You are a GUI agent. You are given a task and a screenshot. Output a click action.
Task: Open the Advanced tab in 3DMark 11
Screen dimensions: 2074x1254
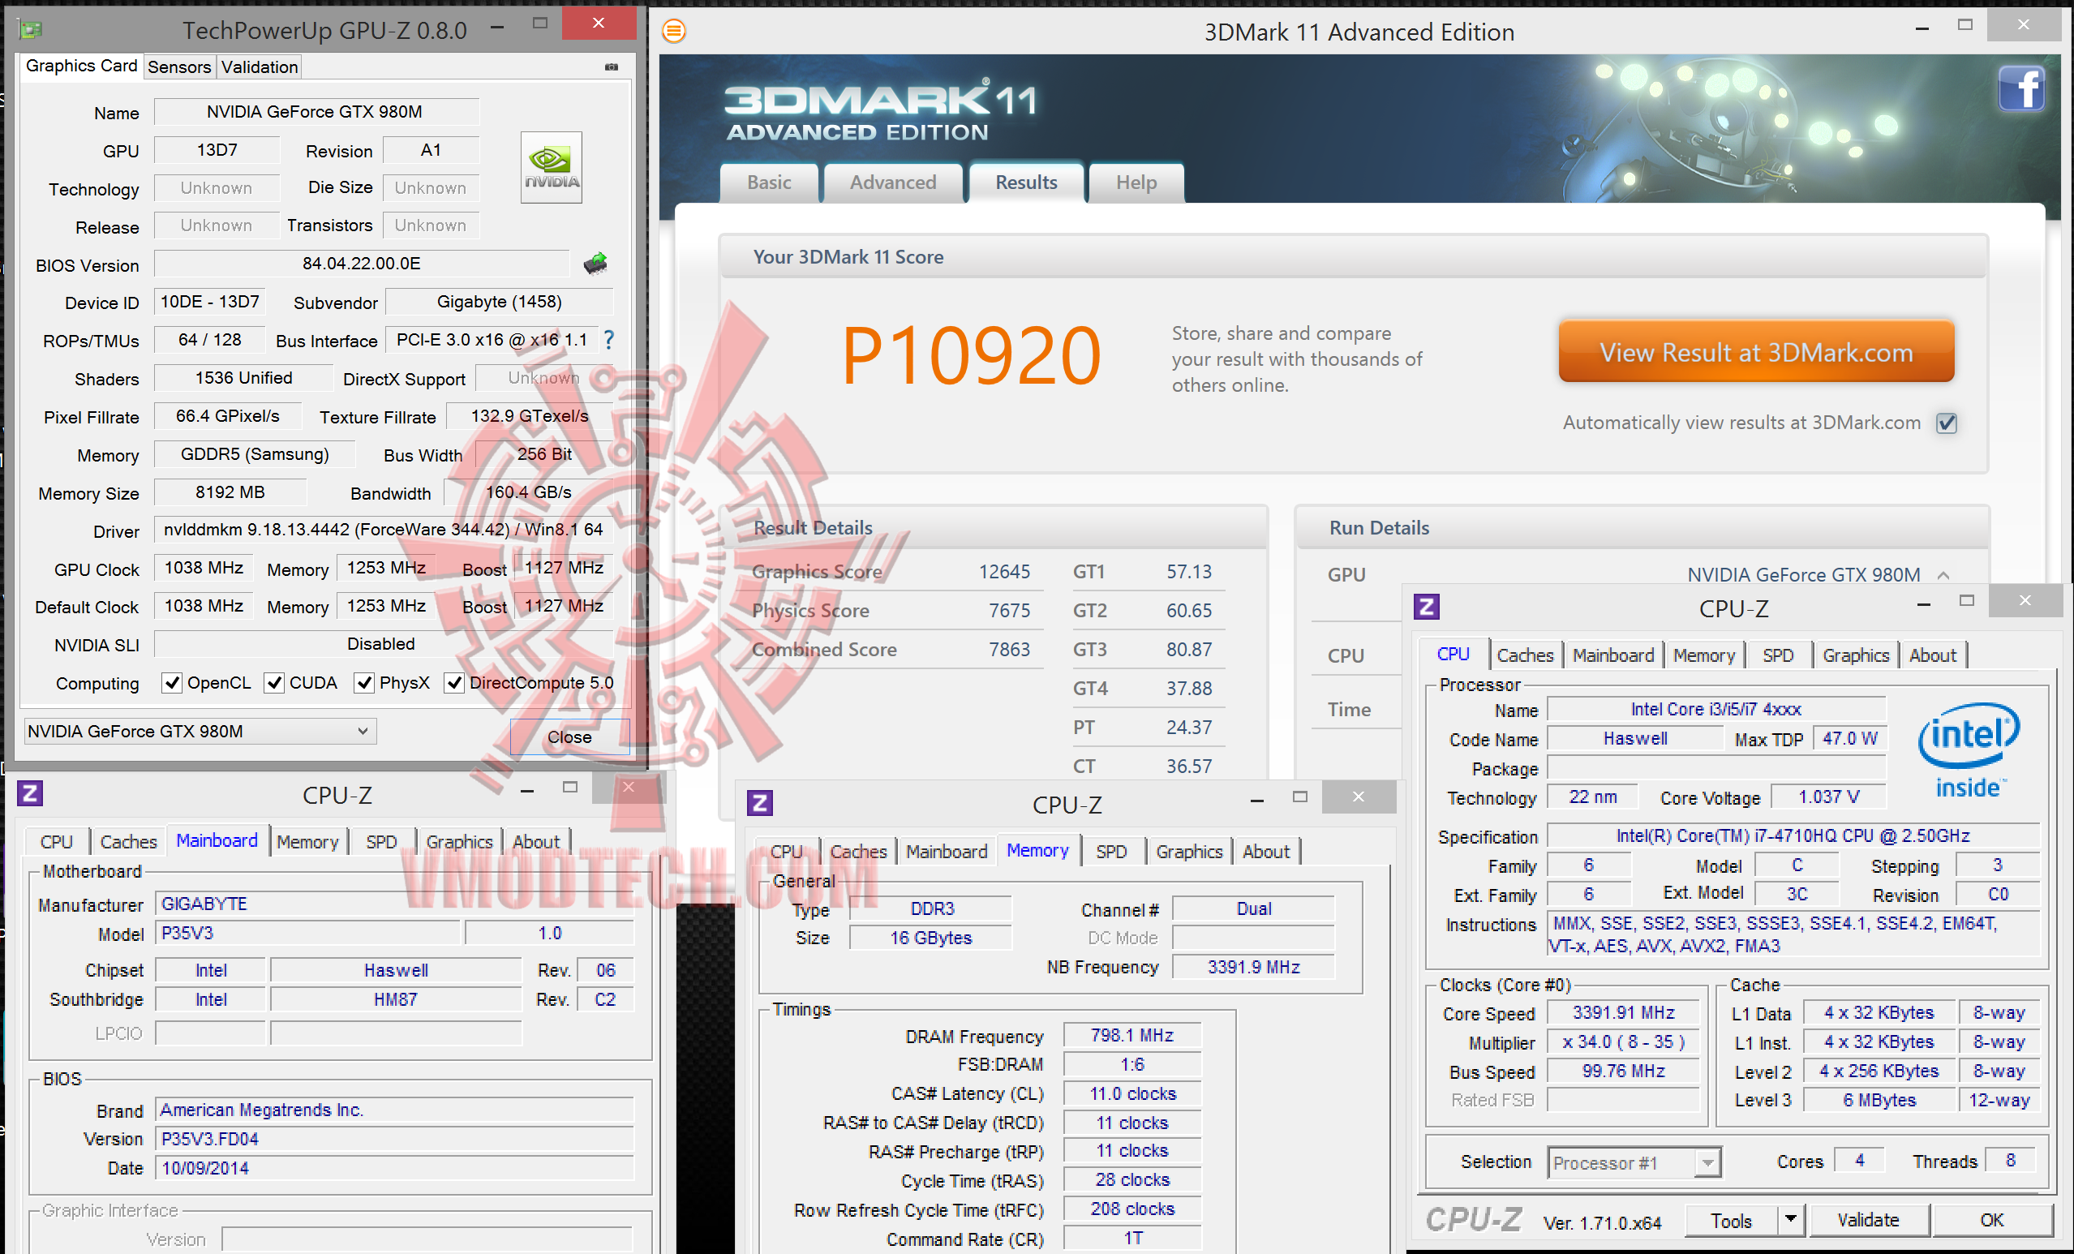coord(892,183)
